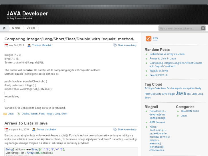Select the equals tag under first post
This screenshot has width=208, height=156.
click(34, 114)
